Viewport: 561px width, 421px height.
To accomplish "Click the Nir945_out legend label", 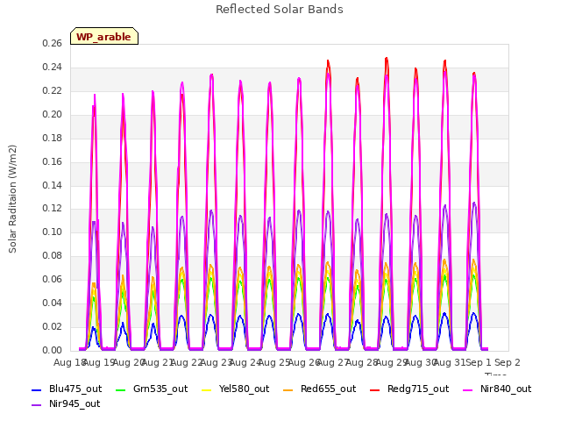I will click(75, 403).
